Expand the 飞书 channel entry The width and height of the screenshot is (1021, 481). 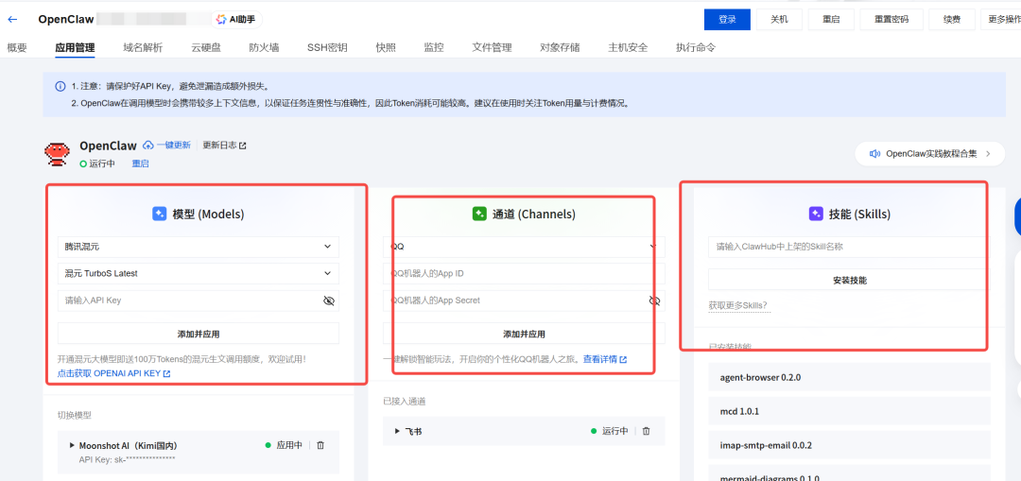point(398,431)
